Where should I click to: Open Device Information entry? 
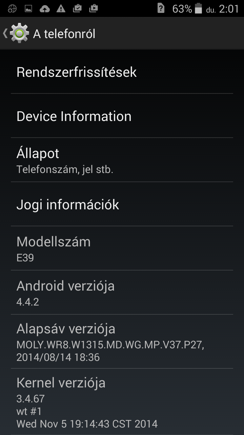[x=122, y=116]
